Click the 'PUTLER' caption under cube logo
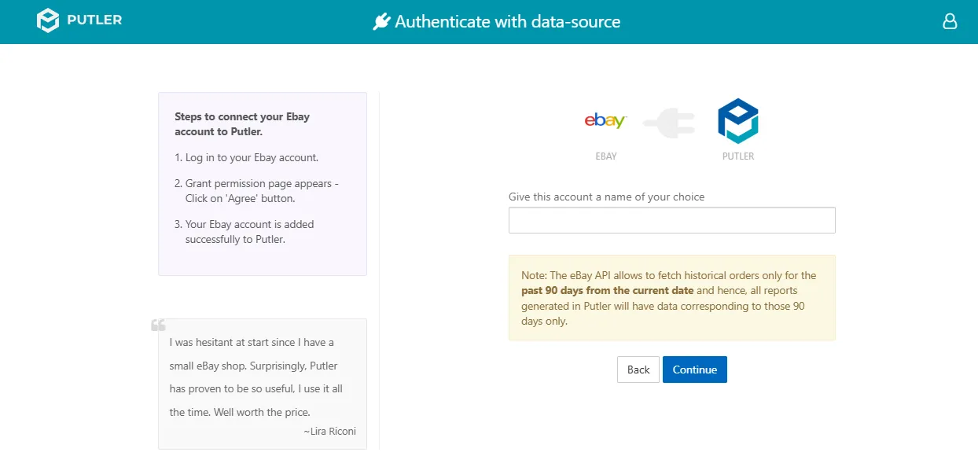978x456 pixels. coord(738,156)
